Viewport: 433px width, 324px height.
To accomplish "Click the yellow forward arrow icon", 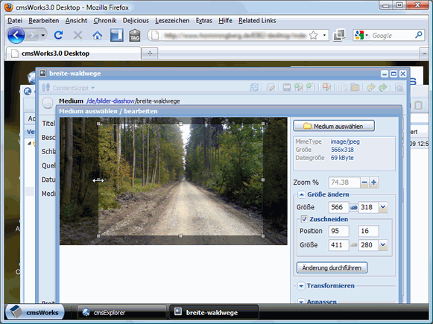I will coord(371,88).
